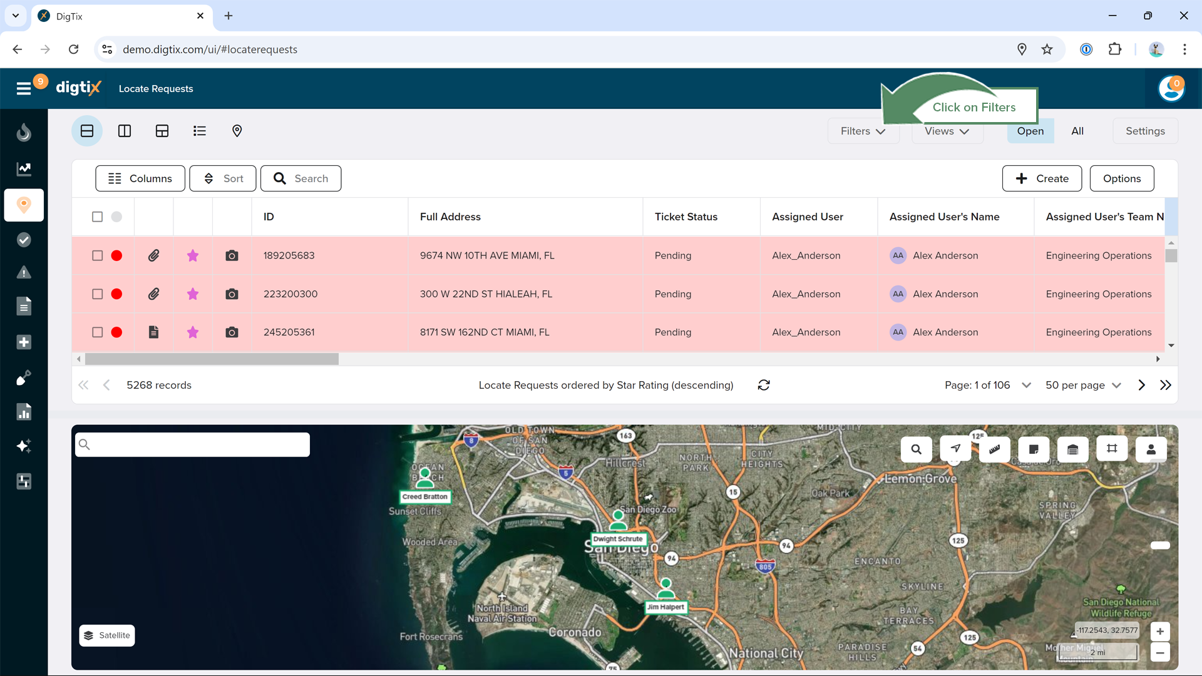1202x676 pixels.
Task: Click the map pin view icon
Action: (237, 131)
